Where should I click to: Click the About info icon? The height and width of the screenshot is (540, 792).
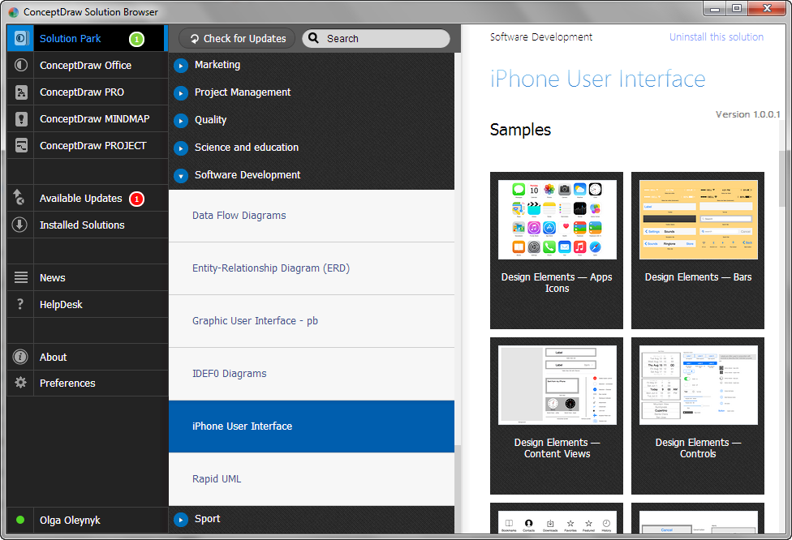(x=20, y=357)
